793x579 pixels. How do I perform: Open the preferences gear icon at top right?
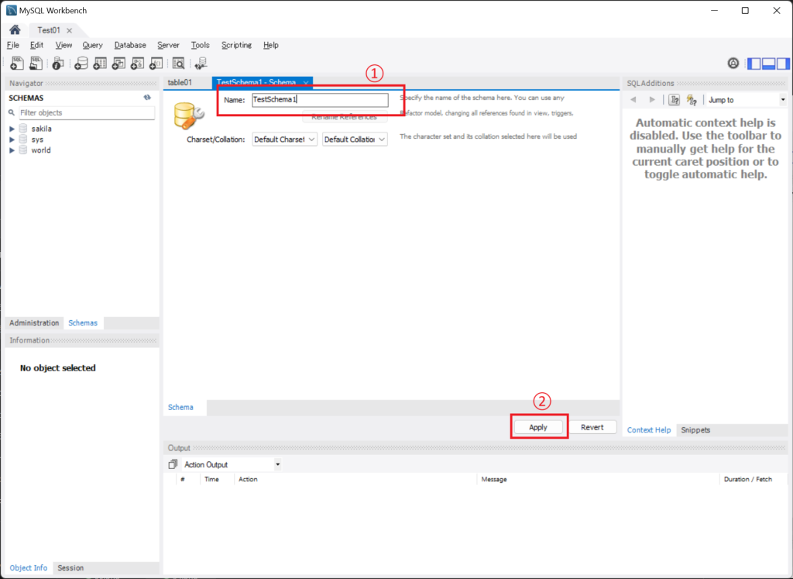pos(733,64)
